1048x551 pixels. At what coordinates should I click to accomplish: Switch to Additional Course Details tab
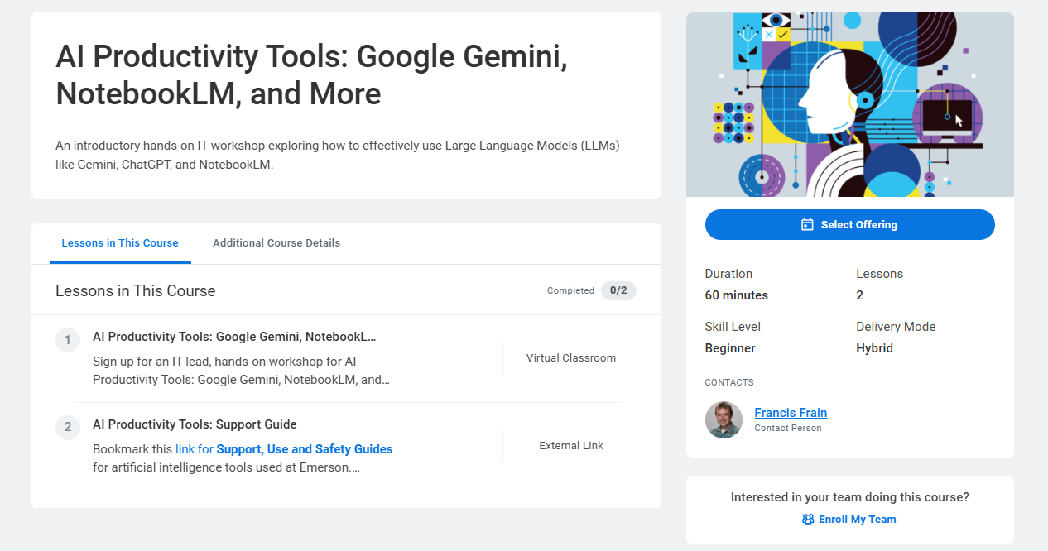[276, 243]
